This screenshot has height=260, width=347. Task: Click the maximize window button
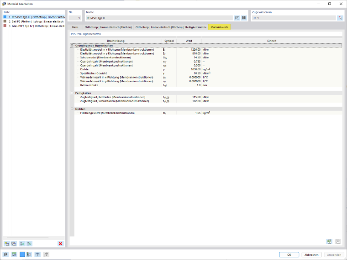point(330,4)
